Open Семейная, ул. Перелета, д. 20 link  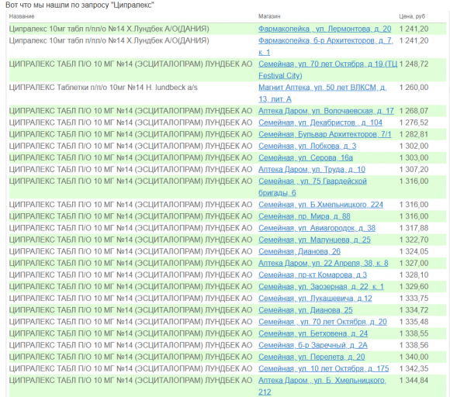point(311,357)
